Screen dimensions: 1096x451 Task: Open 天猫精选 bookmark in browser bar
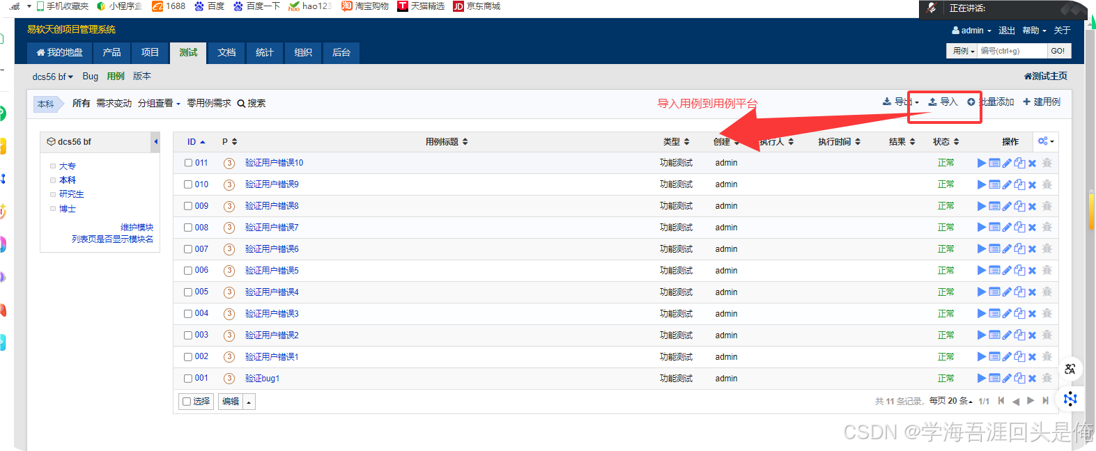click(x=421, y=6)
